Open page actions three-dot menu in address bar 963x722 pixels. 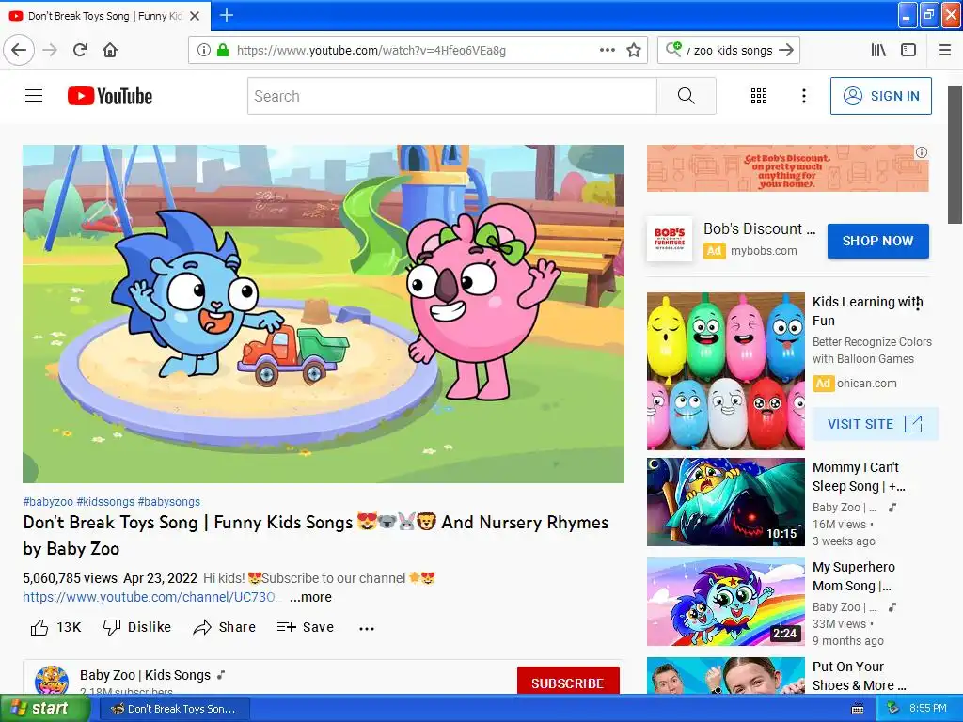click(608, 50)
